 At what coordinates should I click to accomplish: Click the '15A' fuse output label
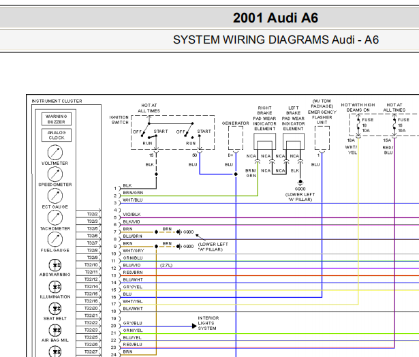tap(387, 140)
